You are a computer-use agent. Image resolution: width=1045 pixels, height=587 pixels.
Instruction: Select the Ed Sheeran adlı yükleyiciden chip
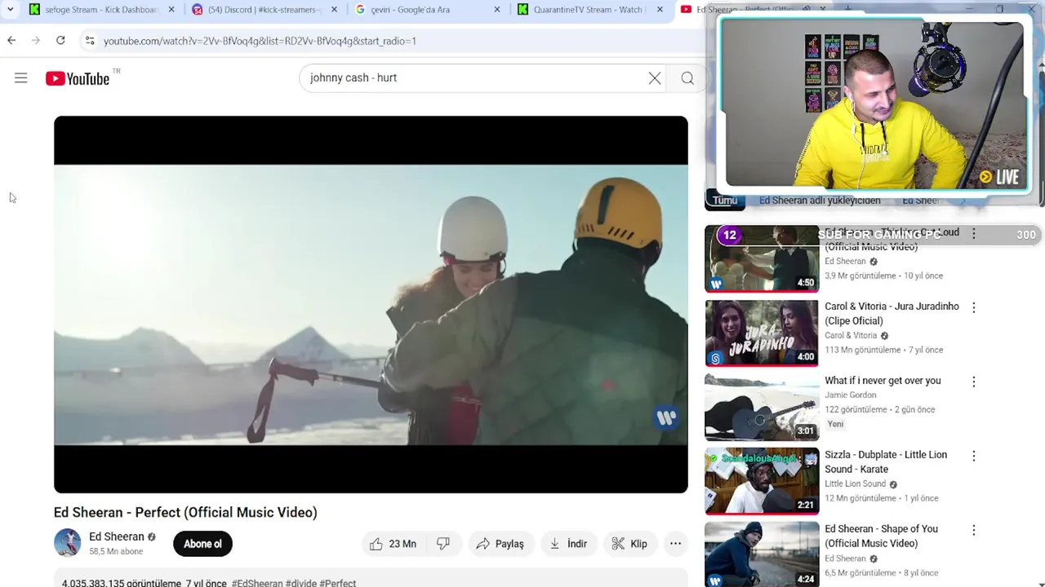point(820,201)
